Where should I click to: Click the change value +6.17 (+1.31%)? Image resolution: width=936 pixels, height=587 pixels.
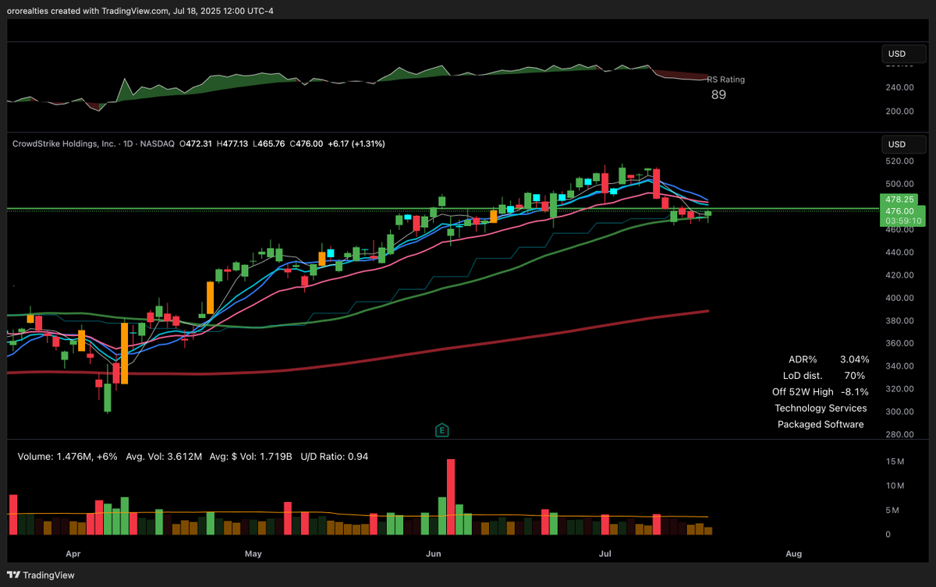[356, 143]
